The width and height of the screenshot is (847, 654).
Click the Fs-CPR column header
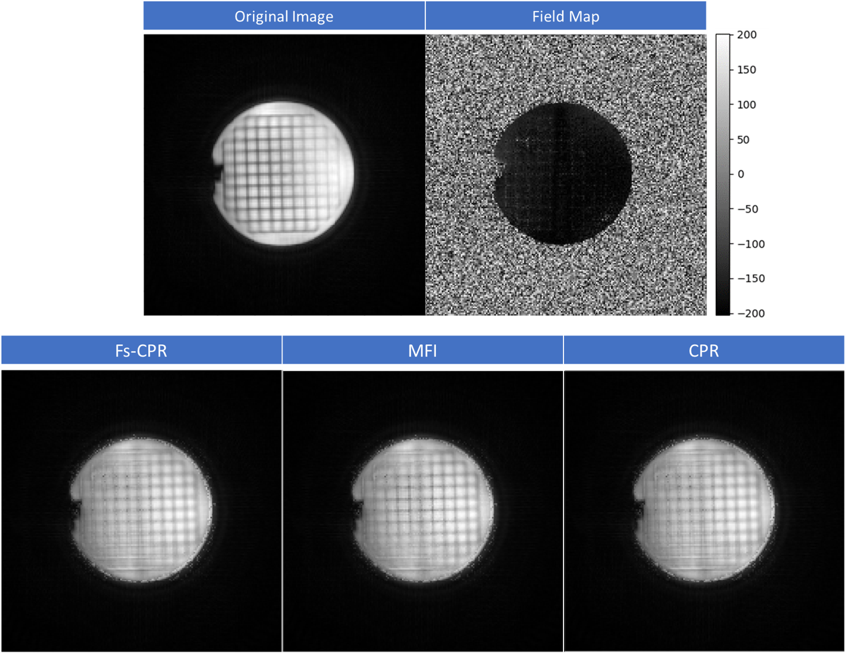pos(141,351)
